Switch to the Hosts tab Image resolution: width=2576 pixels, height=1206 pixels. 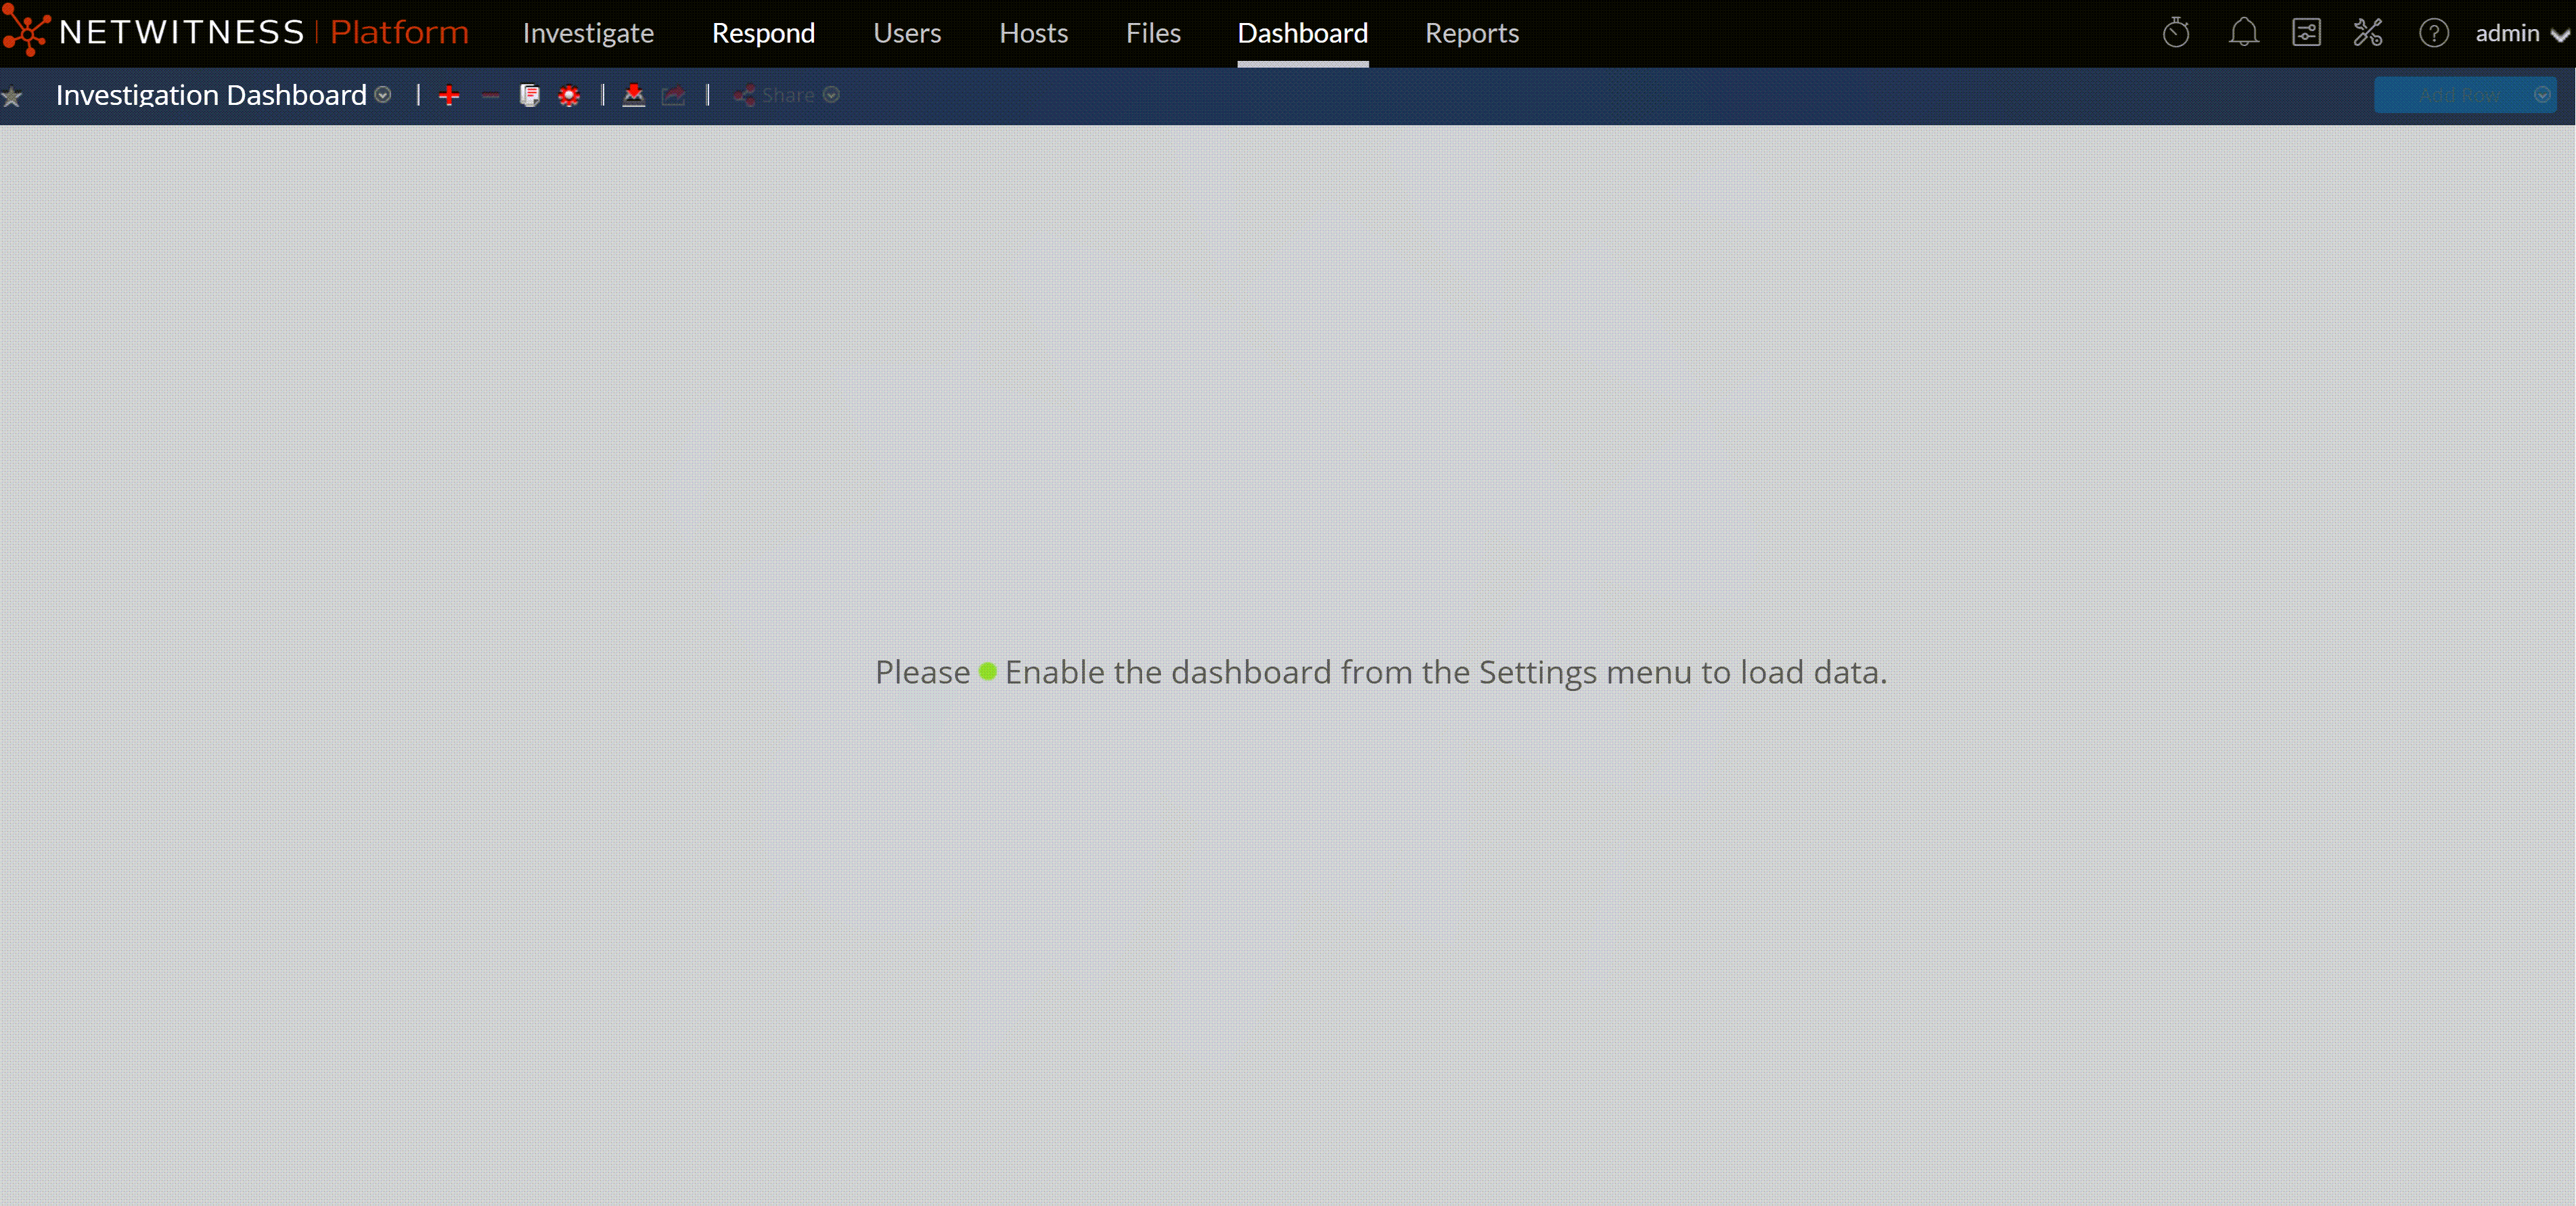pos(1033,33)
